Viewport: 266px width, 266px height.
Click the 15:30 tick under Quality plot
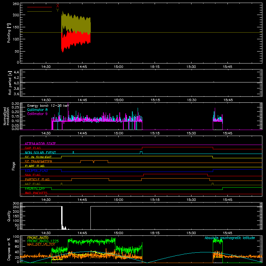click(191, 233)
